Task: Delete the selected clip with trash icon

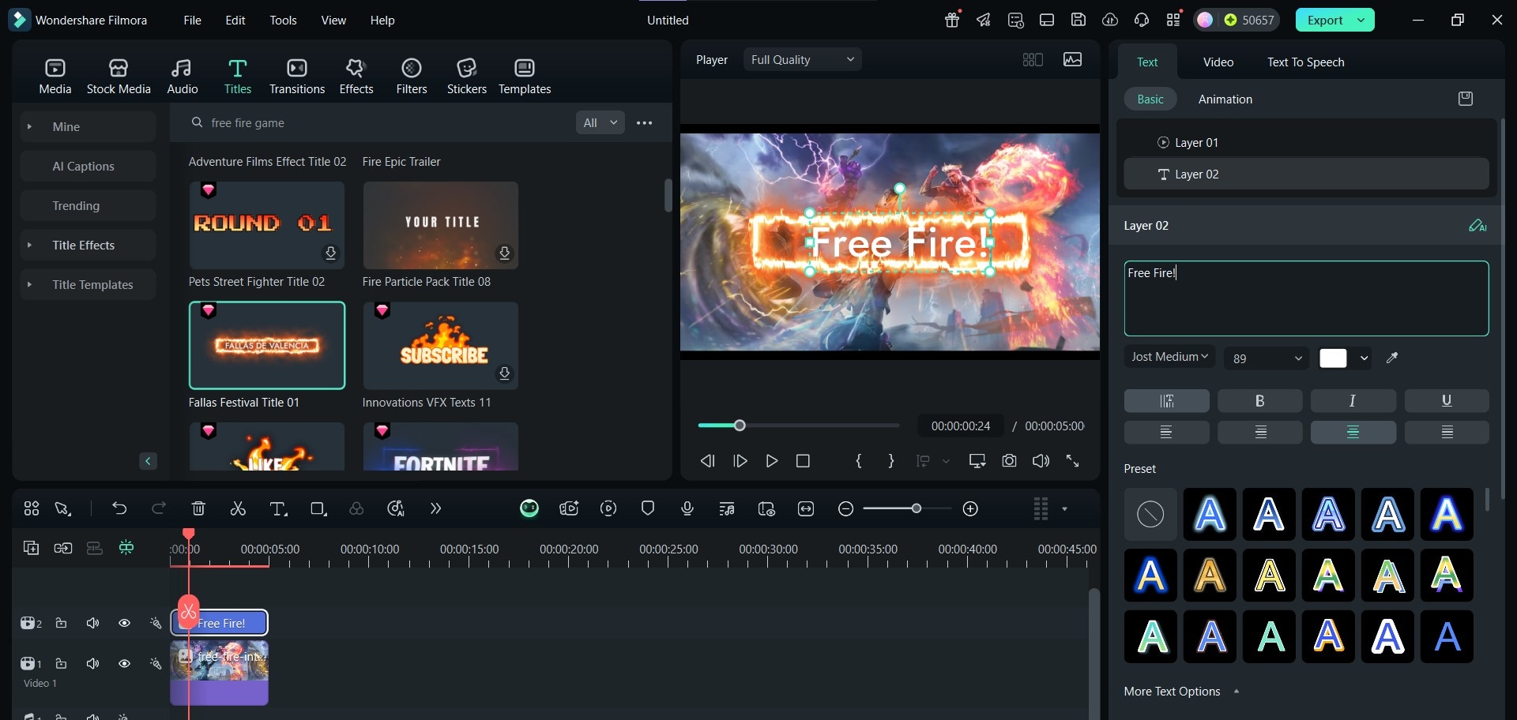Action: pyautogui.click(x=198, y=509)
